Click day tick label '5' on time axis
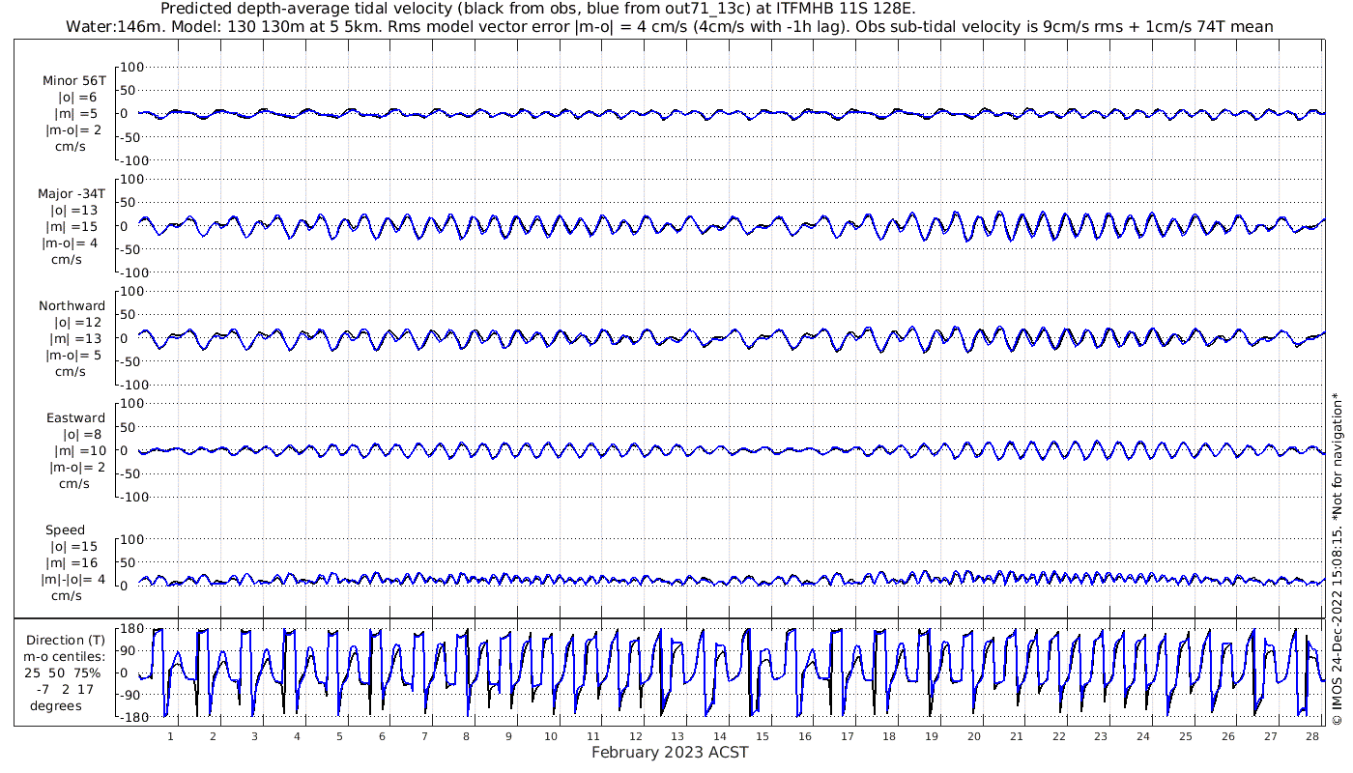The height and width of the screenshot is (773, 1353). (x=339, y=736)
